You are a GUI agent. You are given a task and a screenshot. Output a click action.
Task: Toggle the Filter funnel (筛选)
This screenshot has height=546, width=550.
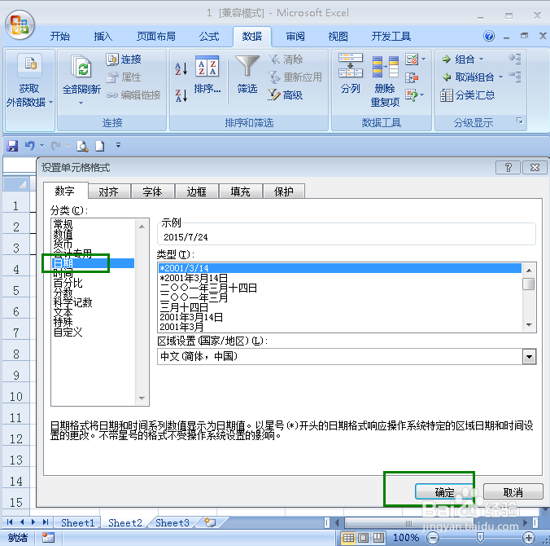click(x=247, y=75)
